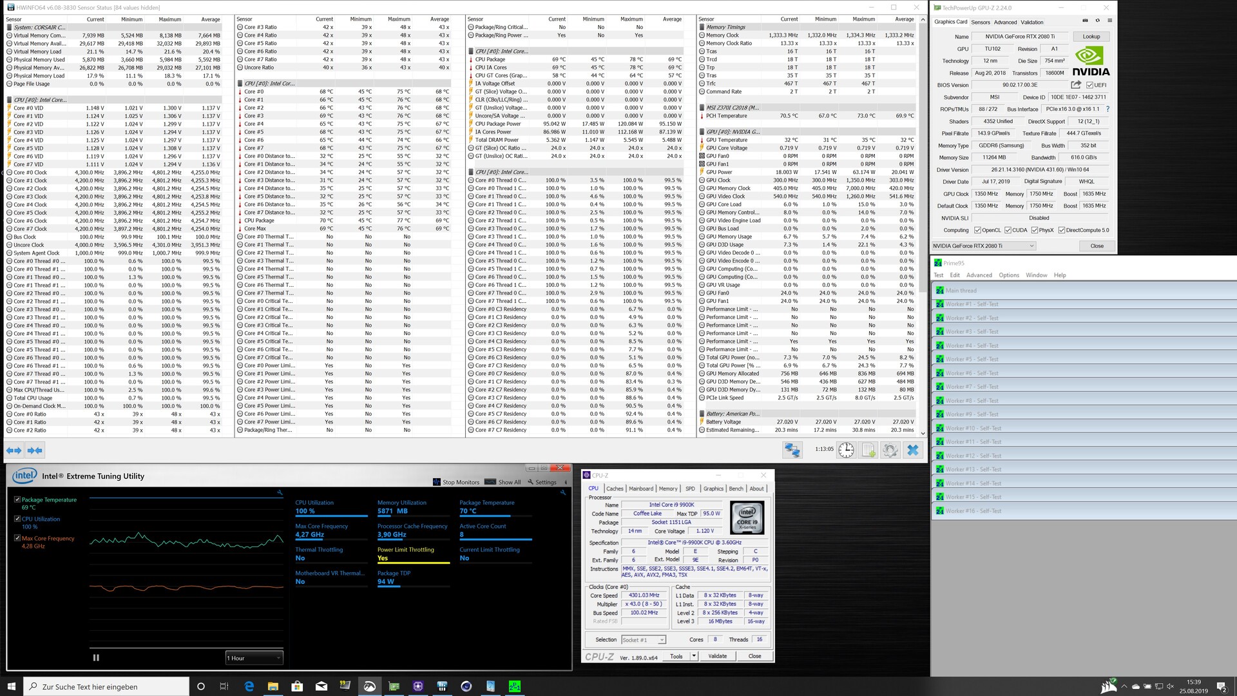This screenshot has width=1237, height=696.
Task: Open the 1 Hour time range dropdown
Action: tap(254, 658)
